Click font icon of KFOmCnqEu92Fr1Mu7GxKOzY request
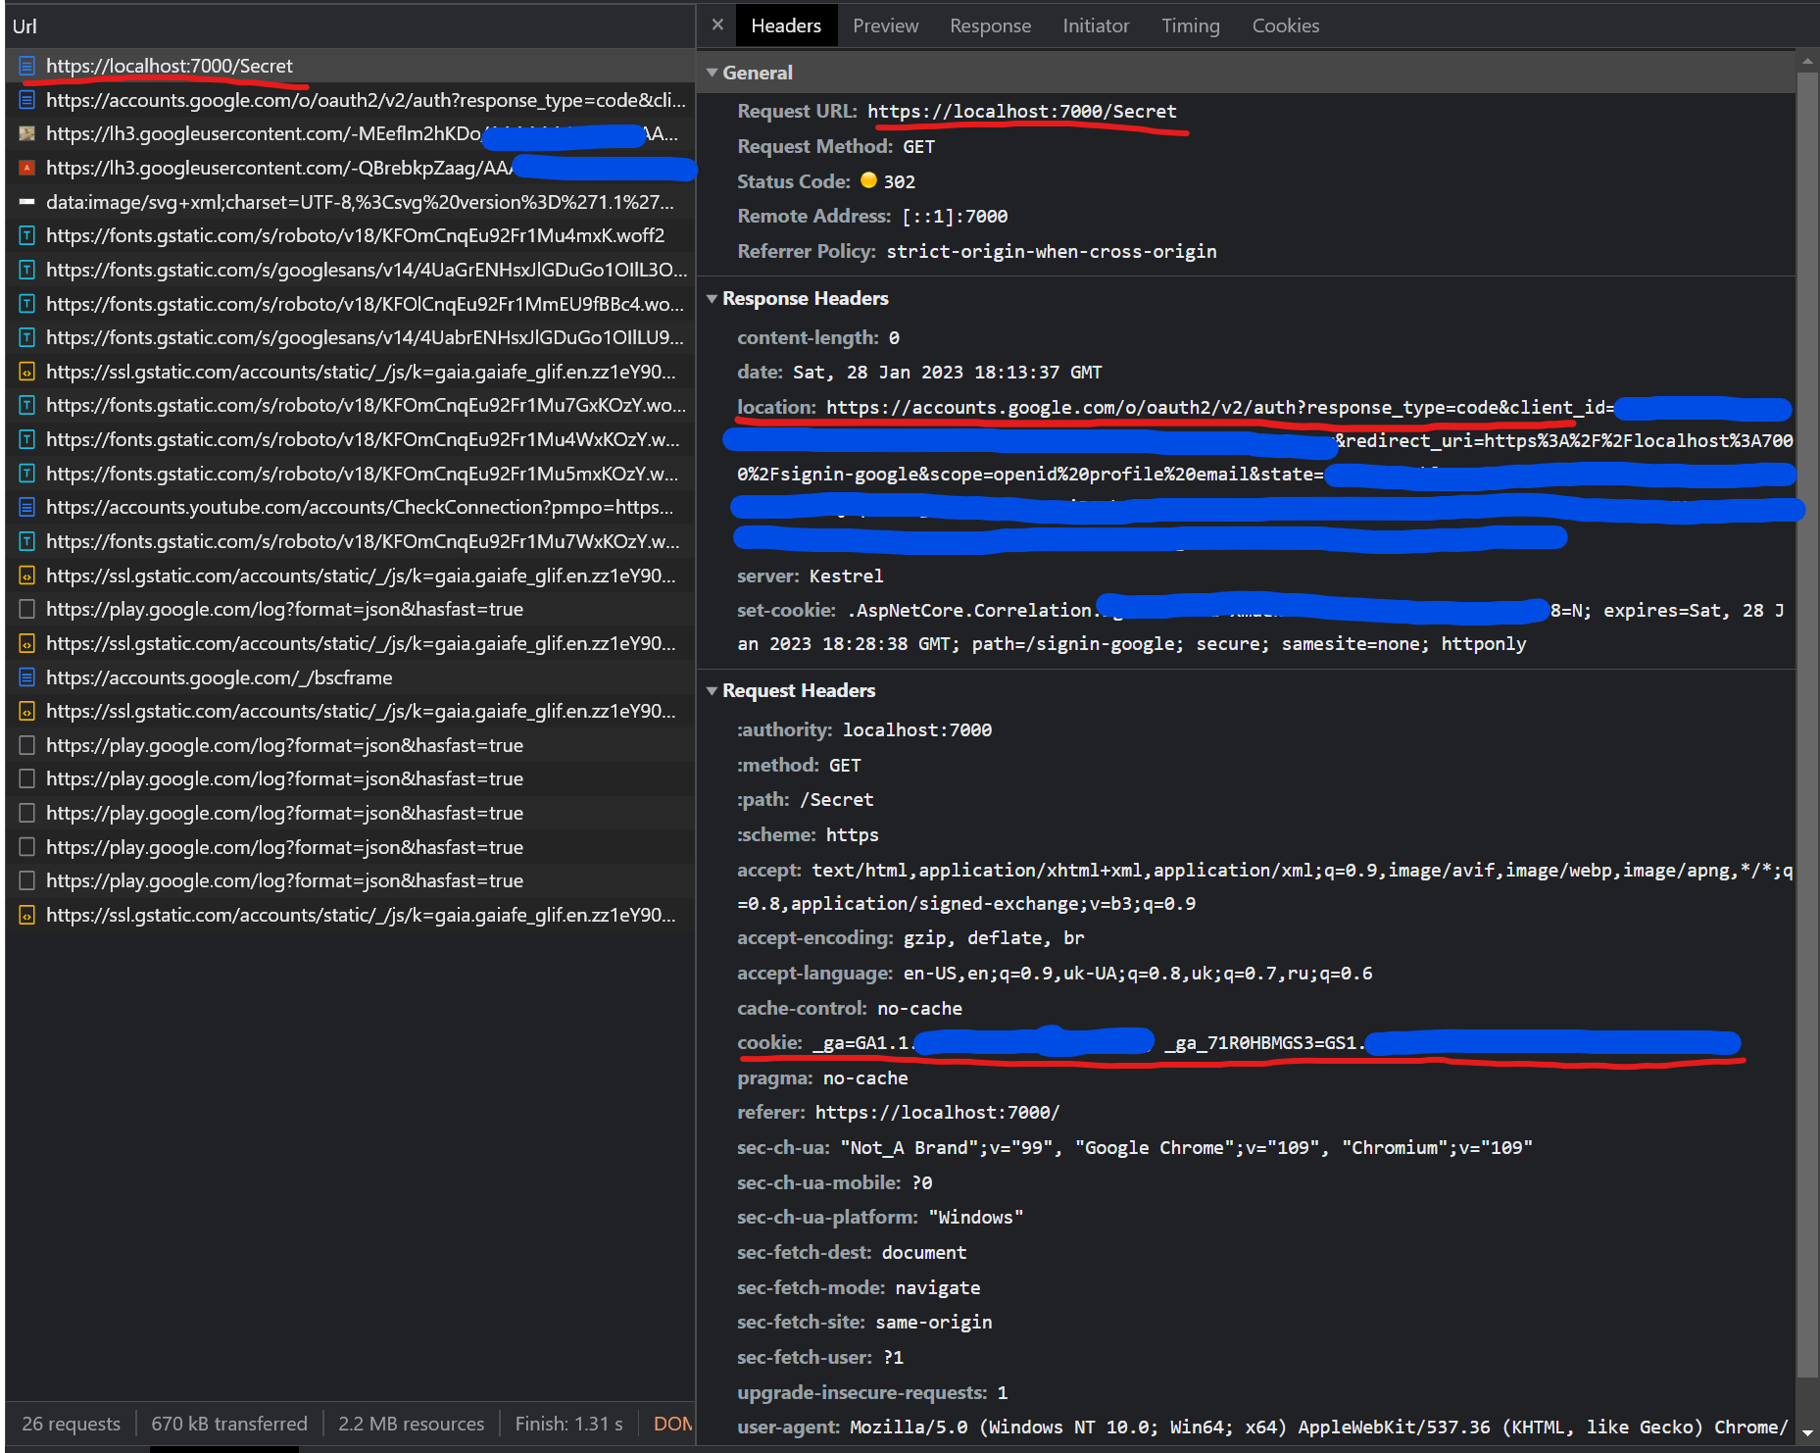This screenshot has height=1453, width=1820. (x=27, y=405)
